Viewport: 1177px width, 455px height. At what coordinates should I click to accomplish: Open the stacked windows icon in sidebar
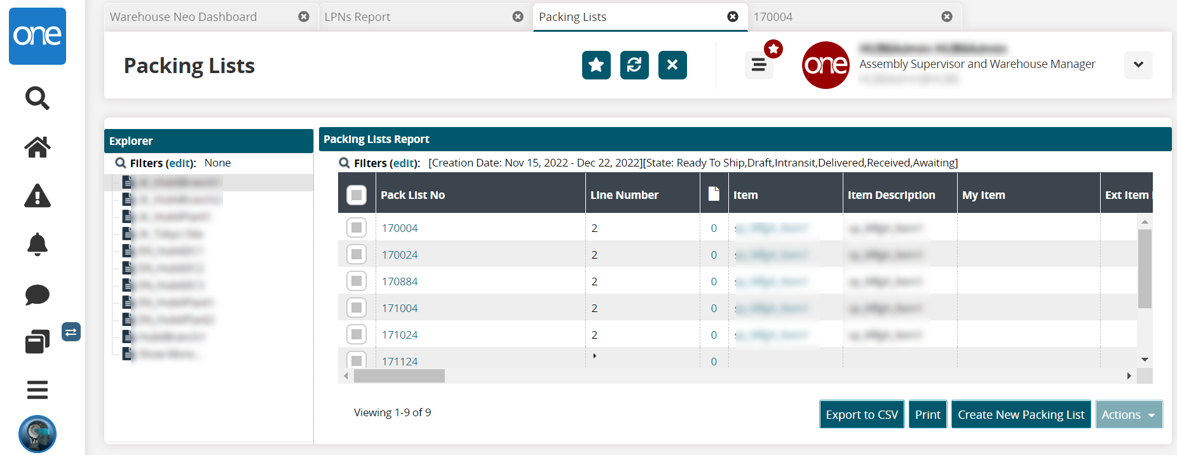pos(37,342)
